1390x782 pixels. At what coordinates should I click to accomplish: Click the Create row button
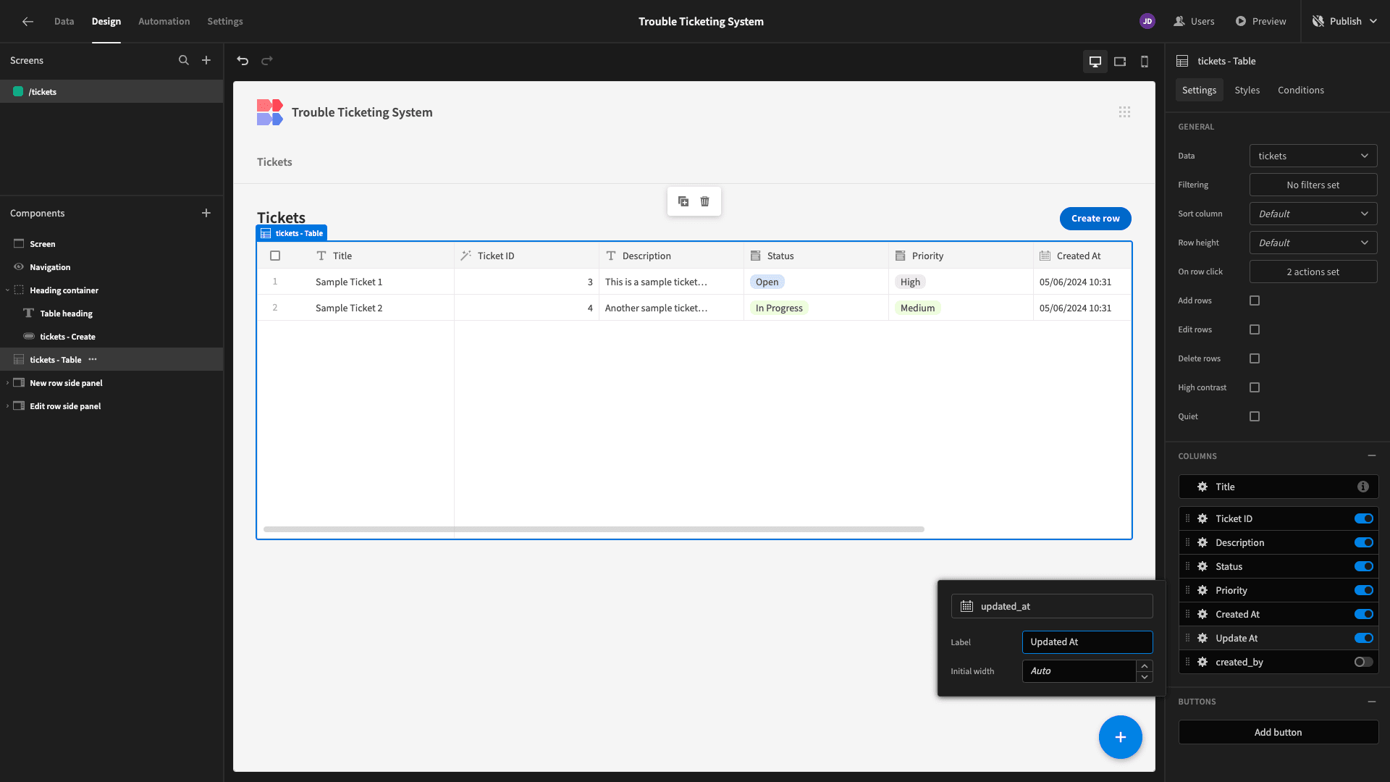point(1095,219)
